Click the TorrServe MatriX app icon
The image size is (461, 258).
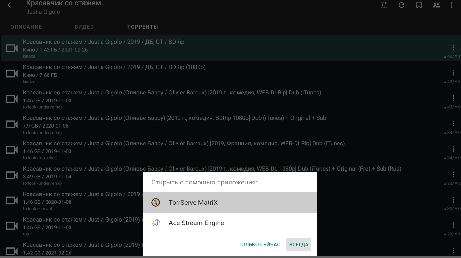click(x=156, y=203)
